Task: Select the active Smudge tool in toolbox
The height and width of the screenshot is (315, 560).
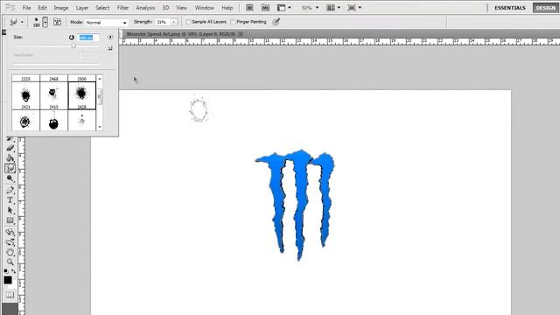Action: tap(10, 168)
